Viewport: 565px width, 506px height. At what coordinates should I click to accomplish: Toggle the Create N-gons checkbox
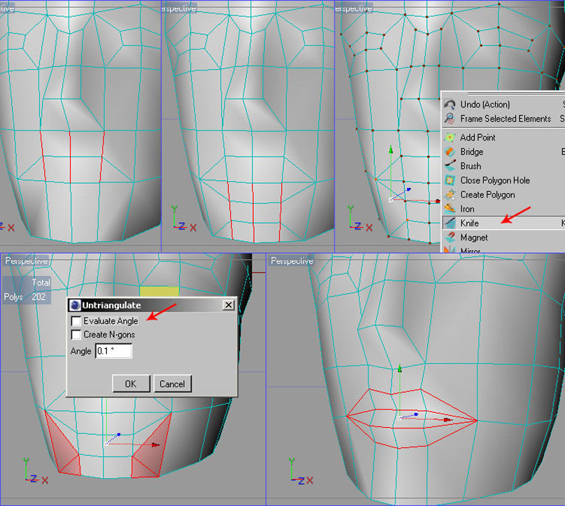(76, 335)
